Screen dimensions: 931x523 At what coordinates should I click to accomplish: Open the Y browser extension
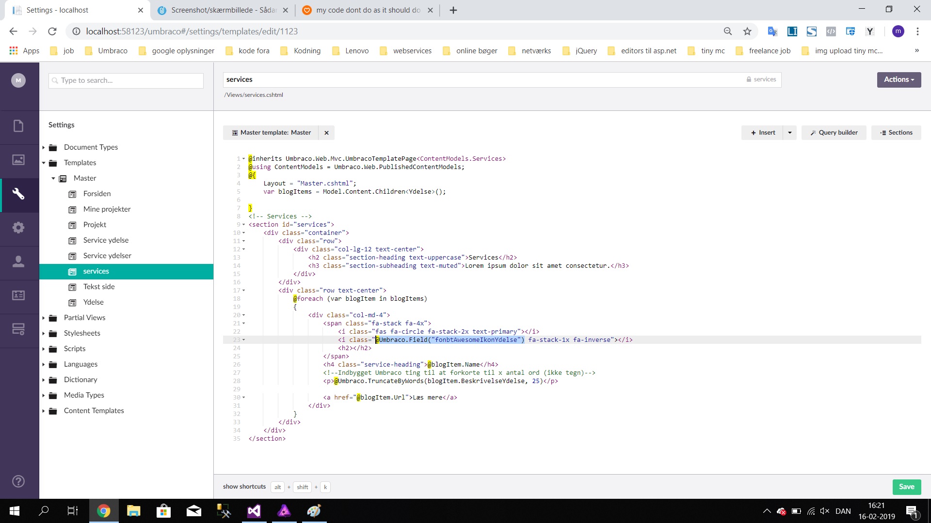[x=870, y=31]
